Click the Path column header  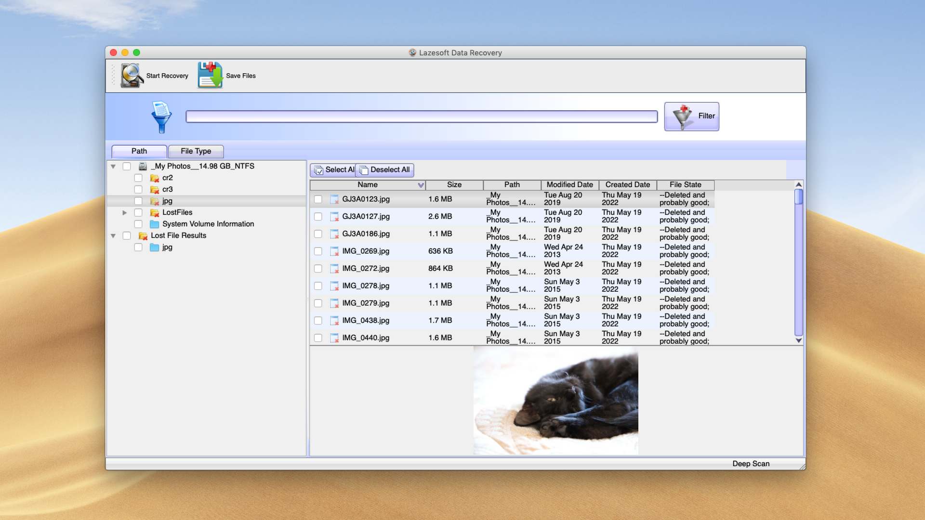tap(512, 185)
